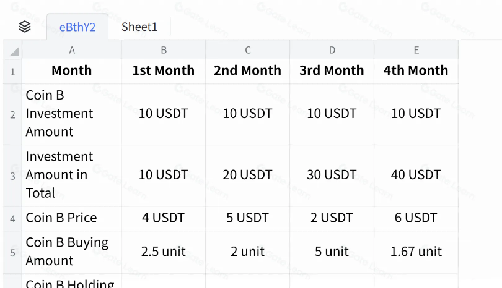Screen dimensions: 502x288
Task: Select column A header
Action: tap(72, 50)
